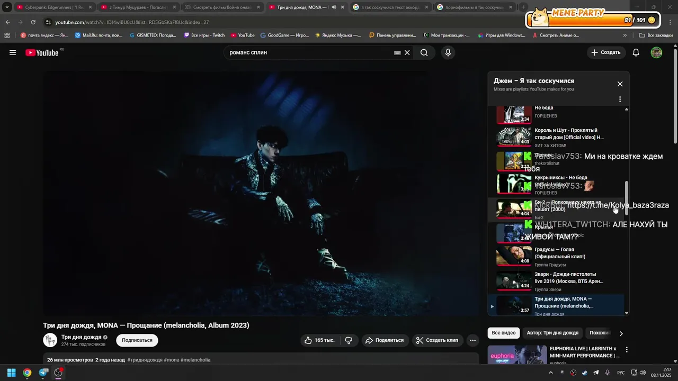Open the Три дня дождя channel avatar
Screen dimensions: 678x381
tap(50, 340)
